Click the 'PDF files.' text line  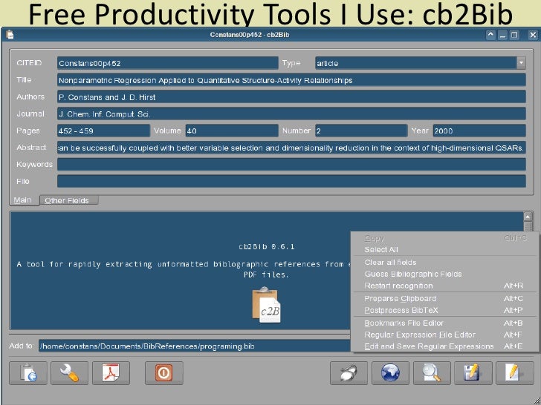(x=266, y=274)
